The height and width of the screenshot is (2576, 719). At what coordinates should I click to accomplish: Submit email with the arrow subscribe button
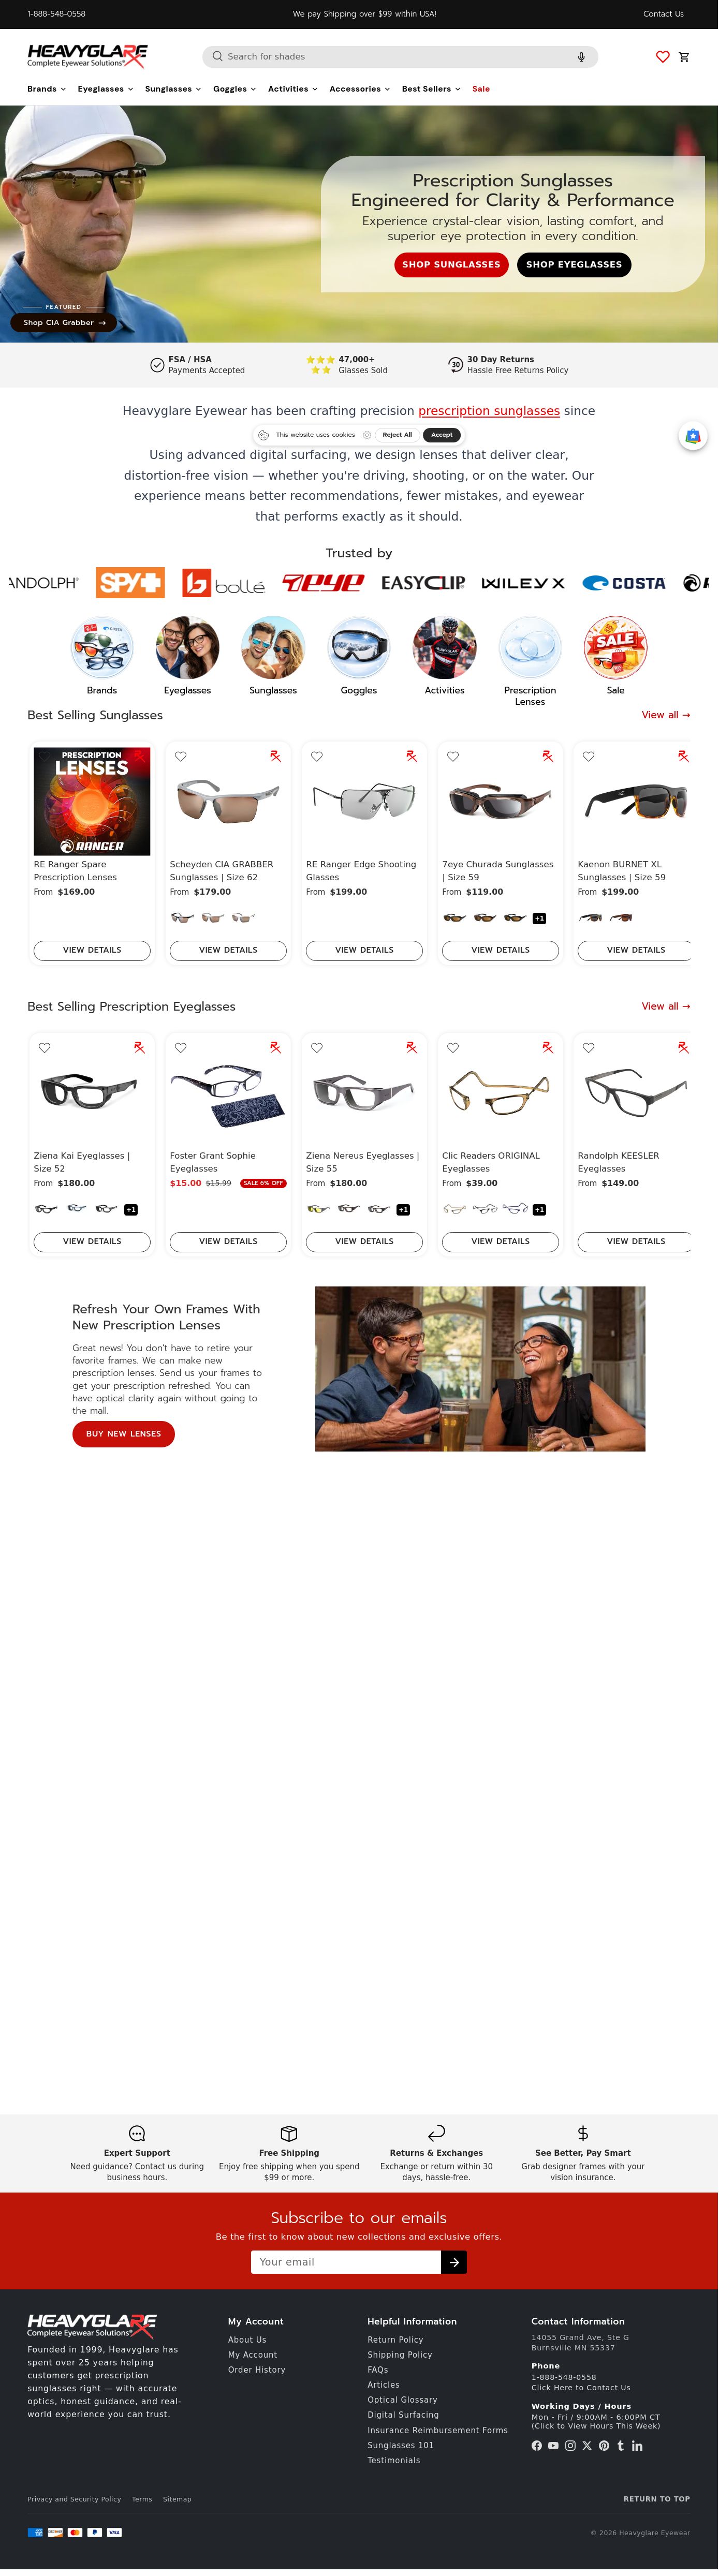point(454,2262)
